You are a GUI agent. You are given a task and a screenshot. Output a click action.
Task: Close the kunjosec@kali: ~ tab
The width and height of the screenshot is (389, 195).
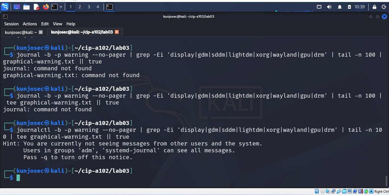pyautogui.click(x=41, y=32)
